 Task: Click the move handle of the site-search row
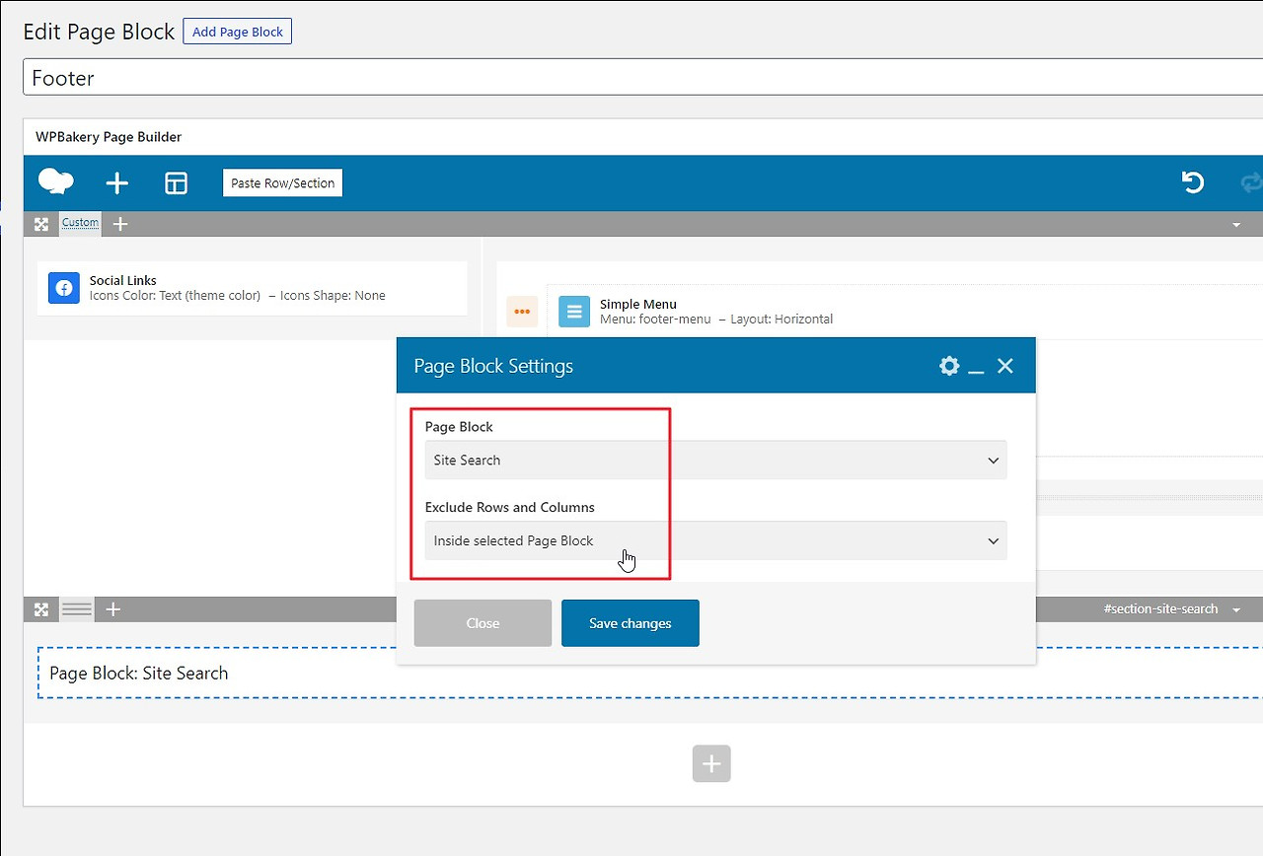[41, 609]
